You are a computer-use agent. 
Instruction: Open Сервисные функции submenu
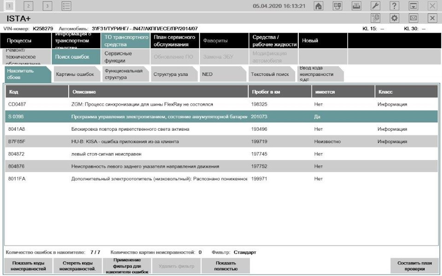pos(125,57)
